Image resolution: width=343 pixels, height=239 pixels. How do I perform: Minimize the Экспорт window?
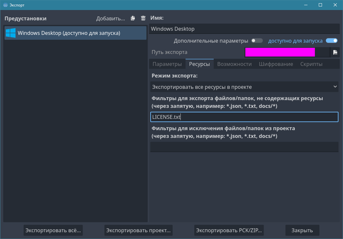pos(306,5)
